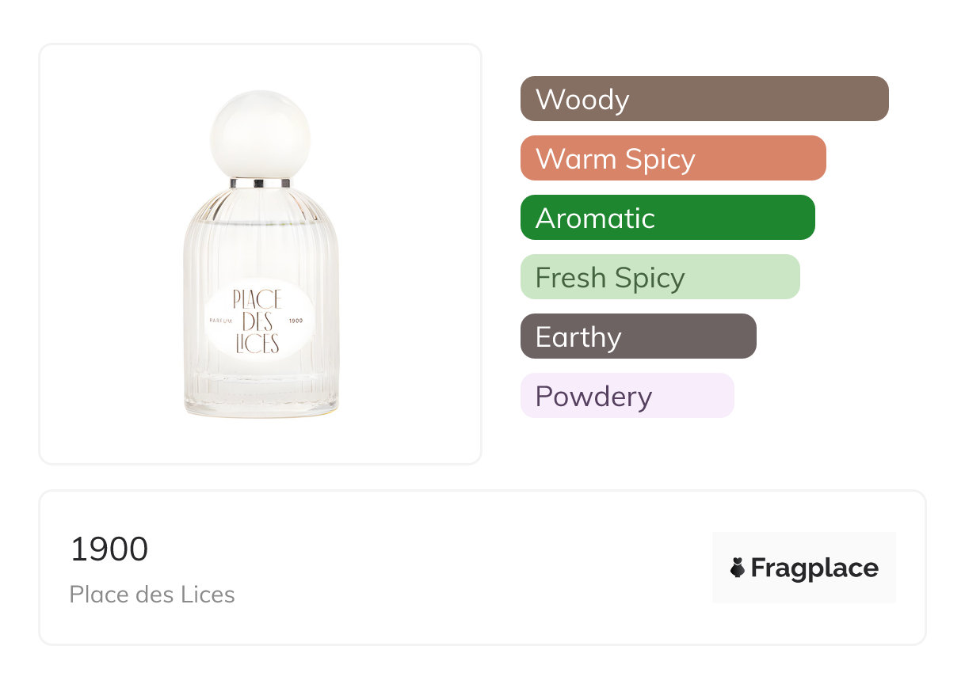Choose the green Aromatic accord bar
The height and width of the screenshot is (684, 965).
click(667, 218)
